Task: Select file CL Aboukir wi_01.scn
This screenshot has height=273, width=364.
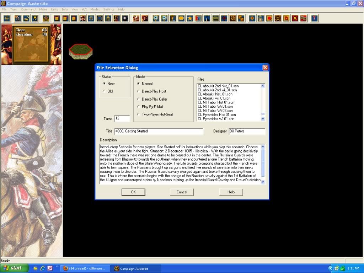Action: [x=214, y=98]
